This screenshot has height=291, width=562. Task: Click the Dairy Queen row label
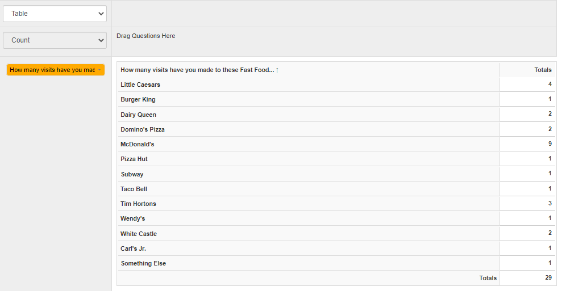138,115
